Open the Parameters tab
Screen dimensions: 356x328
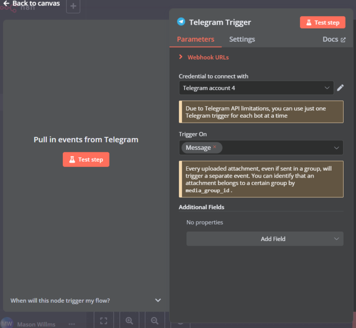point(195,39)
